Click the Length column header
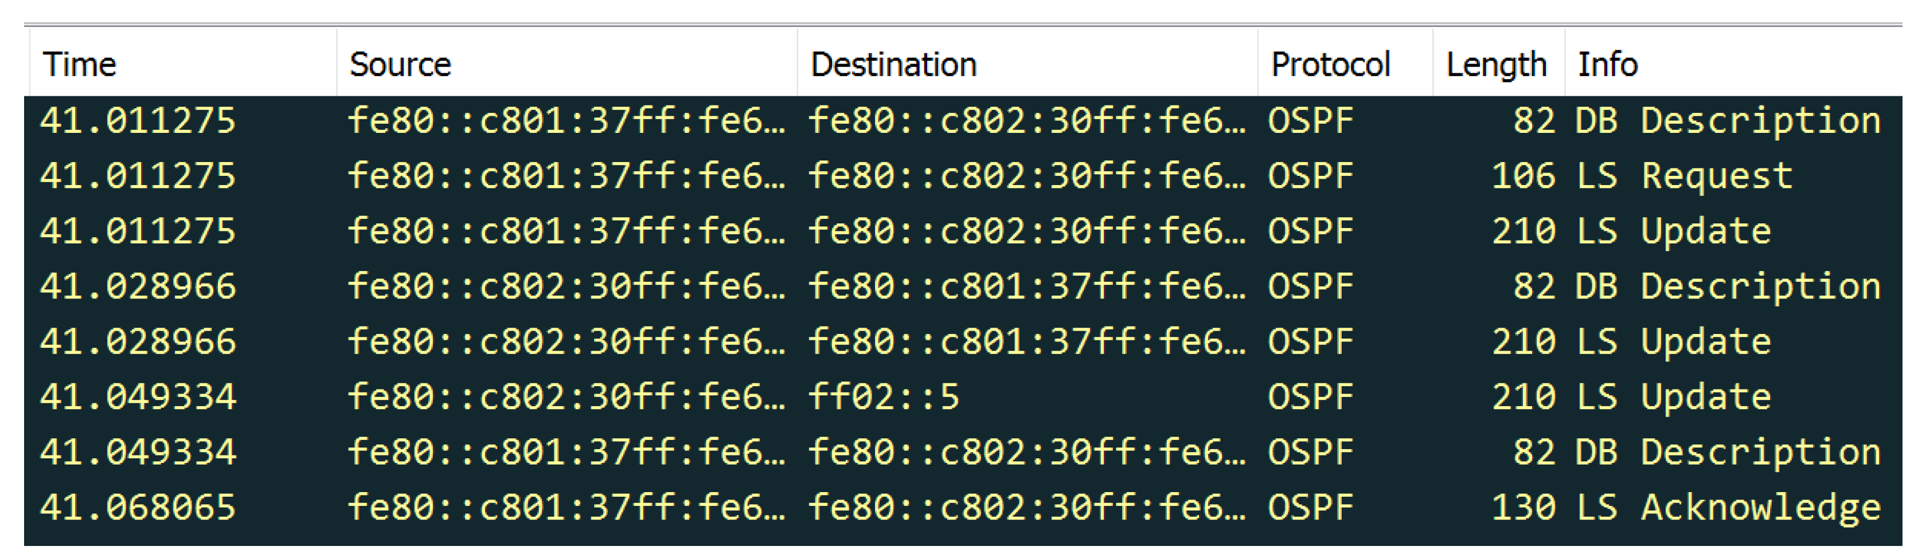 click(1495, 65)
